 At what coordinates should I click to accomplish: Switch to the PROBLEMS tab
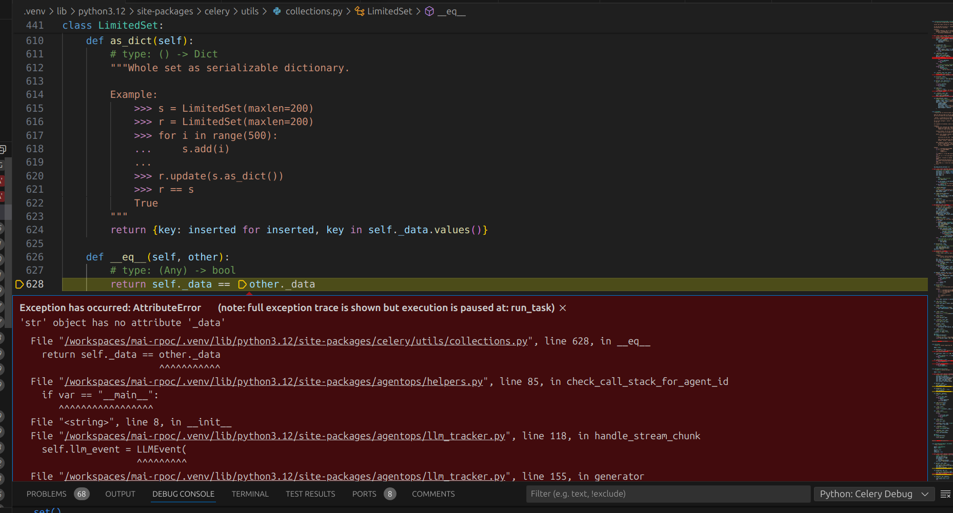47,494
